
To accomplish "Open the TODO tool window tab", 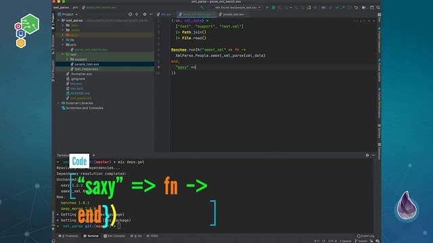I will pos(152,236).
